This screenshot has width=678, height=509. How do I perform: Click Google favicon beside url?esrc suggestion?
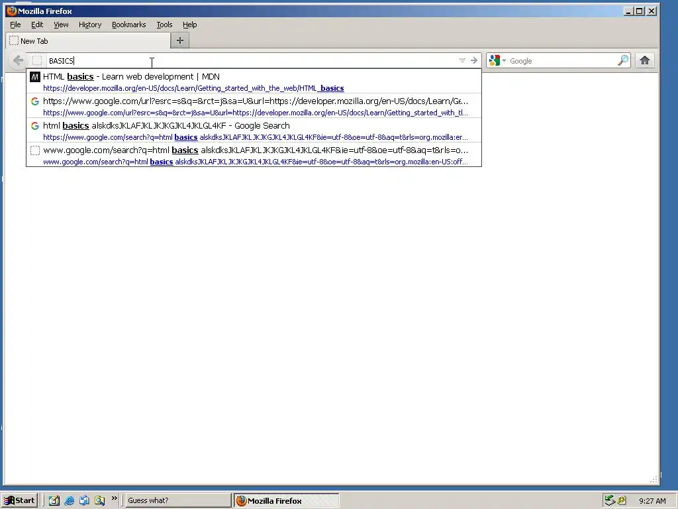[x=35, y=101]
